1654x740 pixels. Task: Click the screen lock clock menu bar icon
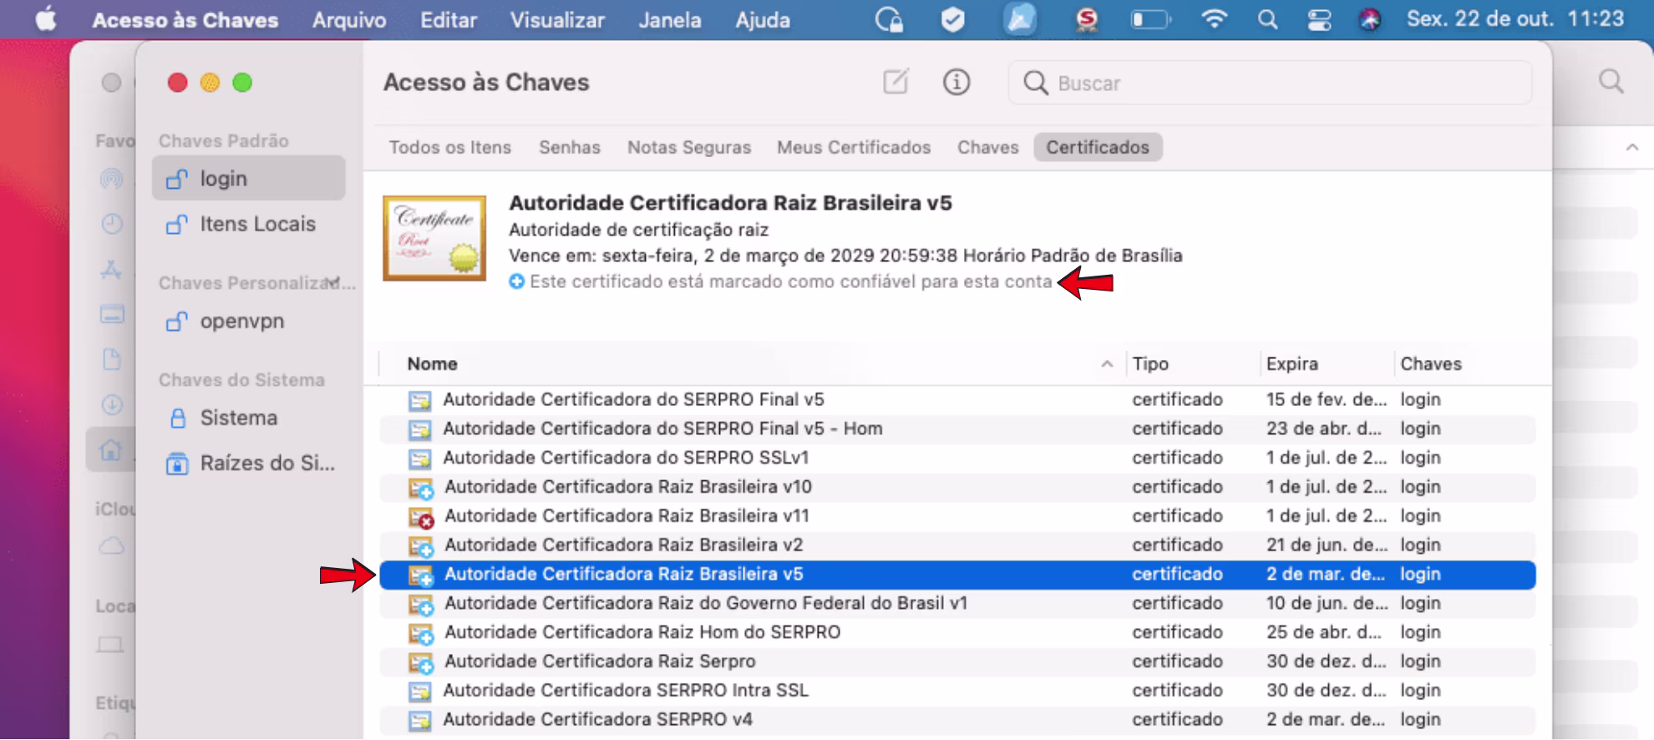889,19
